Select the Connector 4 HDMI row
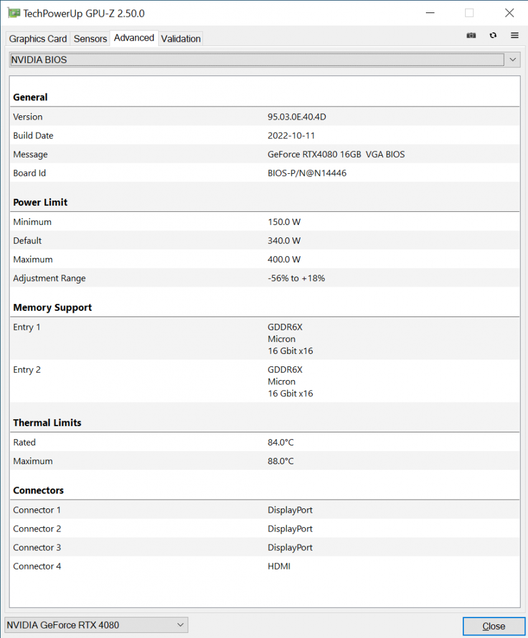528x638 pixels. point(265,566)
